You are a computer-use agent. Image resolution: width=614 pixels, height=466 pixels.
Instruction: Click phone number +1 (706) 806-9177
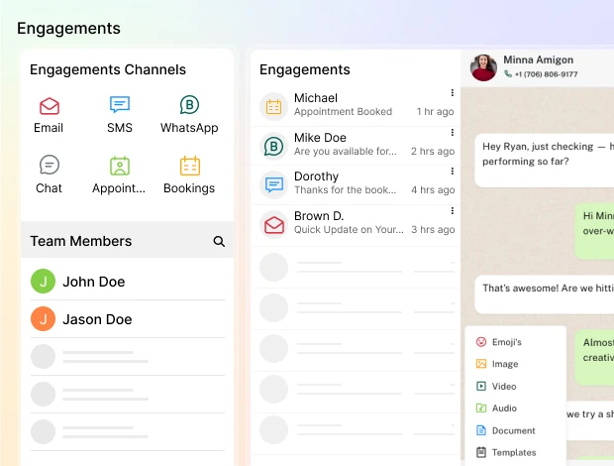546,74
